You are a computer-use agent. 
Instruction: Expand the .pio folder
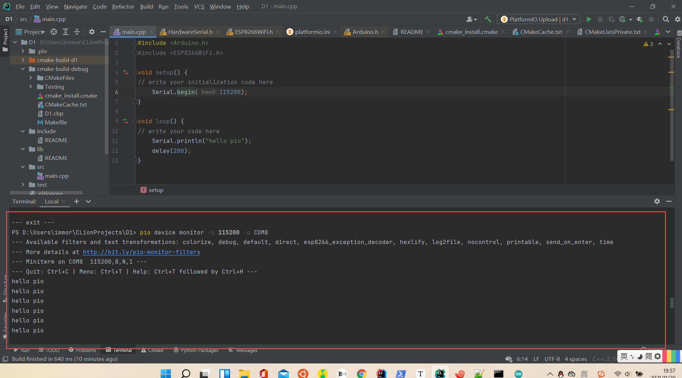(23, 51)
